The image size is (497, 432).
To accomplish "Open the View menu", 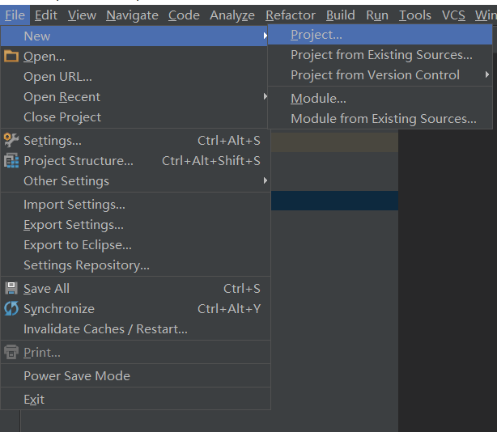I will tap(82, 15).
